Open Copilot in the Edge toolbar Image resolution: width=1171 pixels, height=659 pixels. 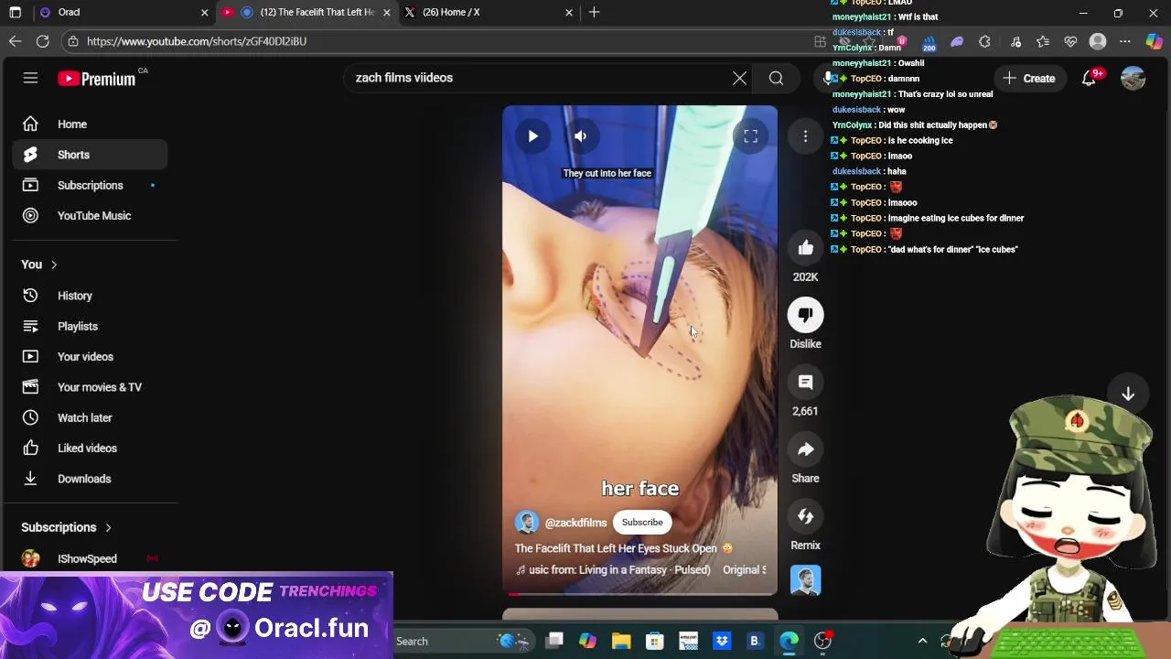pos(1154,41)
